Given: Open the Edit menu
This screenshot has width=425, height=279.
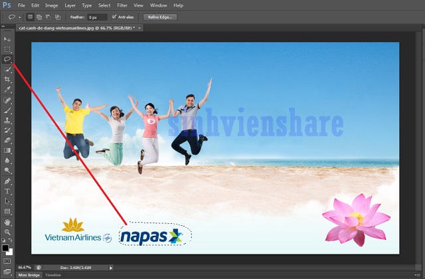Looking at the screenshot, I should 35,5.
